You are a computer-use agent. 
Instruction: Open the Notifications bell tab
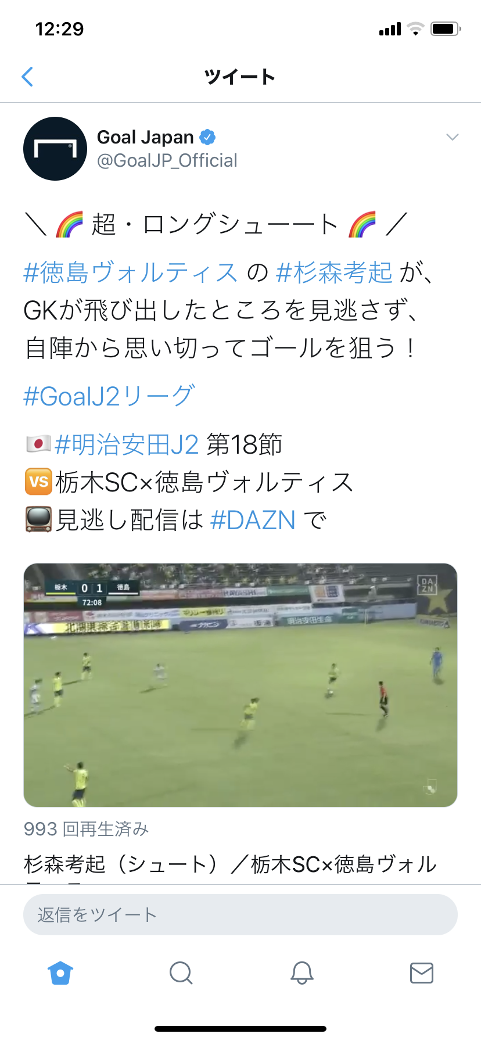[x=301, y=972]
